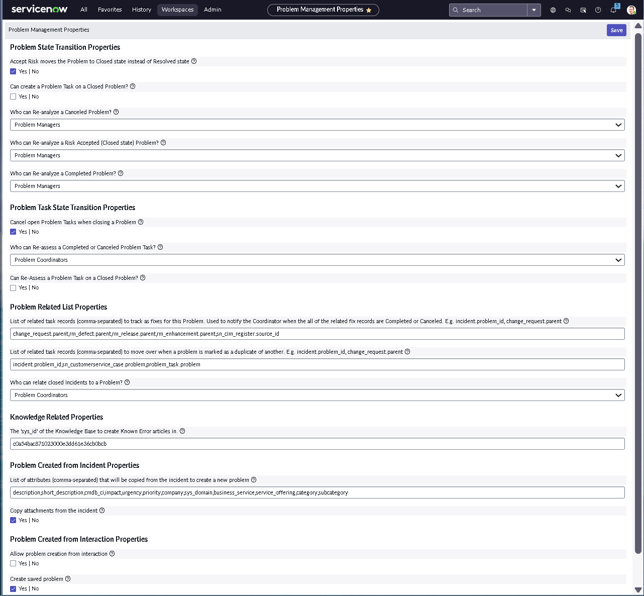This screenshot has height=596, width=644.
Task: Open the Help menu icon
Action: [598, 10]
